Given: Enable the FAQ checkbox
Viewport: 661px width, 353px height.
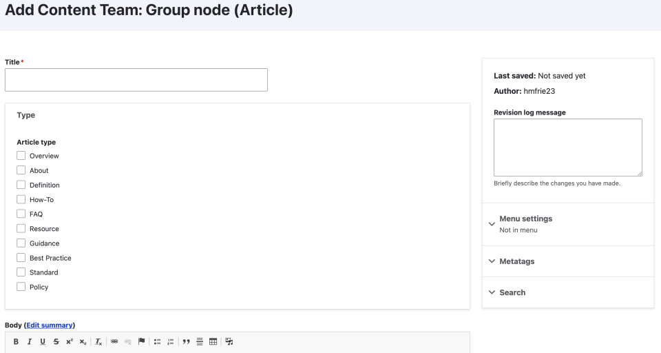Looking at the screenshot, I should (21, 214).
